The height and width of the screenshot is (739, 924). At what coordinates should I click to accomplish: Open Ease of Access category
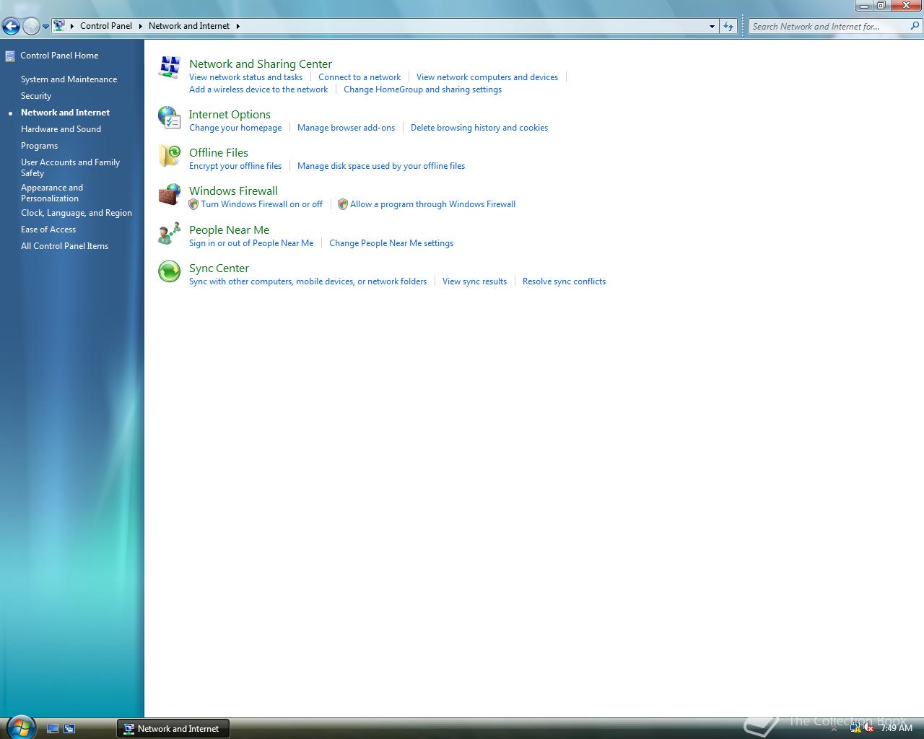(48, 229)
